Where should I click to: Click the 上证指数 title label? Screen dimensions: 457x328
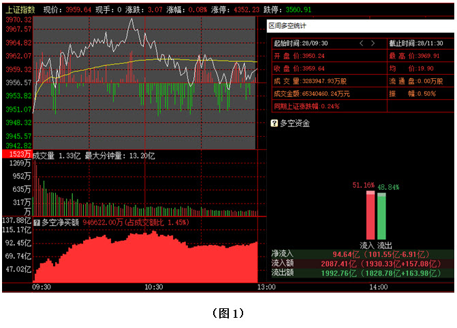(x=20, y=10)
